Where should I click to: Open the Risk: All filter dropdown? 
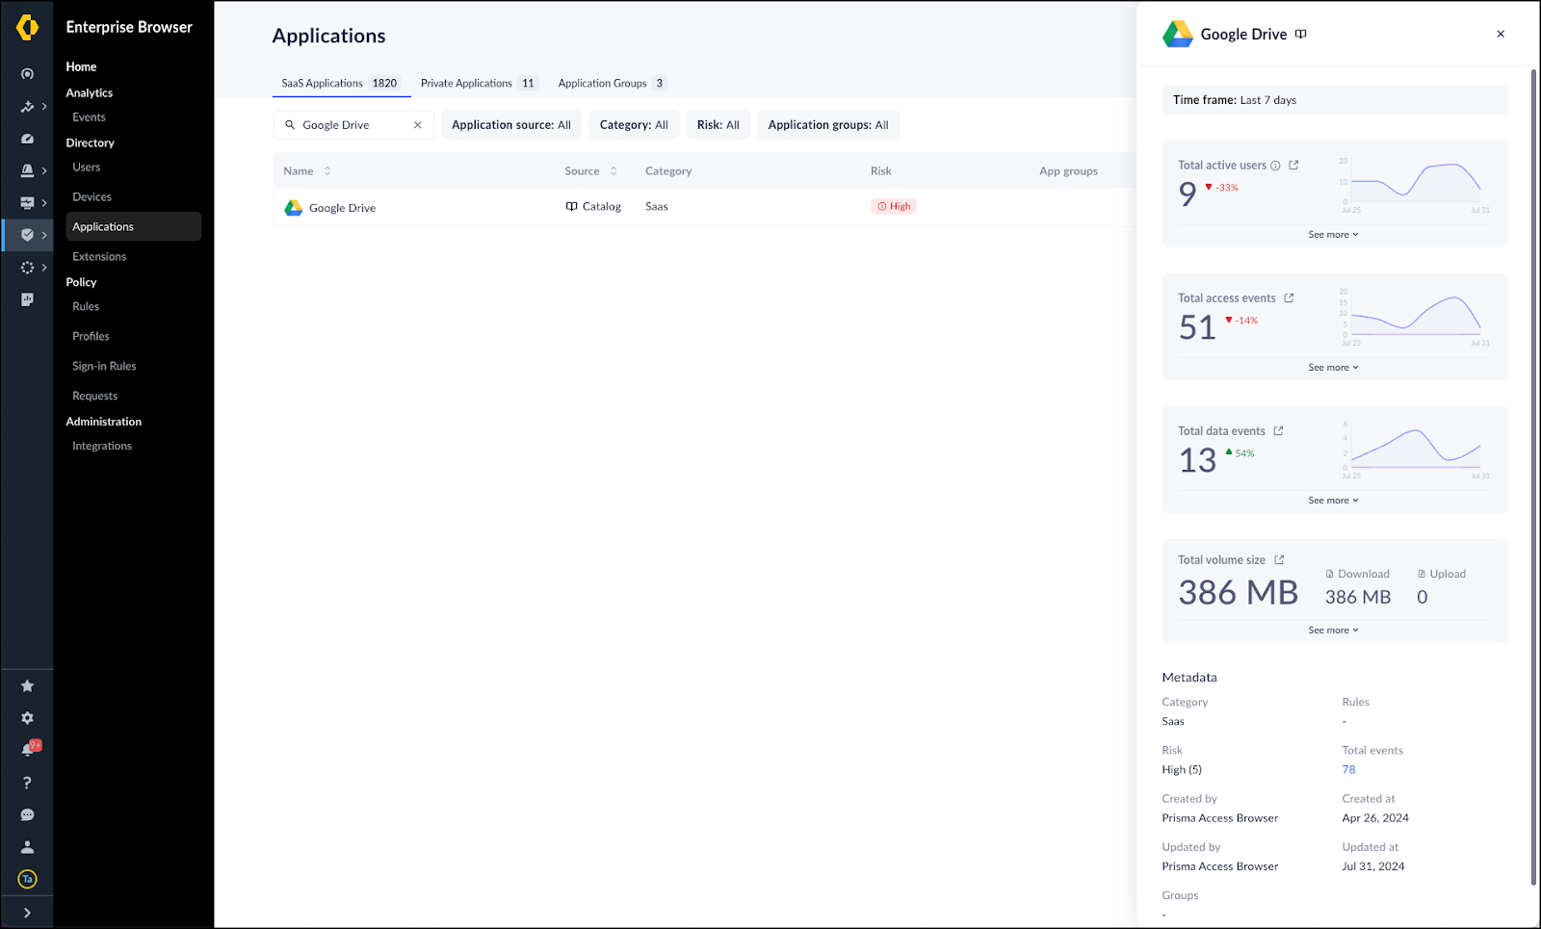pos(718,125)
